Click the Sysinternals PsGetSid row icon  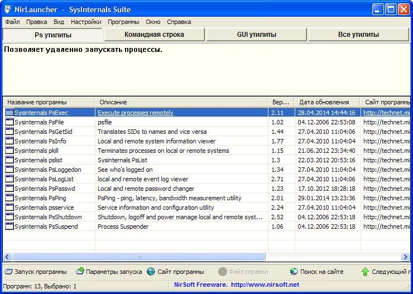[x=9, y=132]
